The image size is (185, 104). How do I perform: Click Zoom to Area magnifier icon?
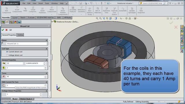[x=100, y=18]
